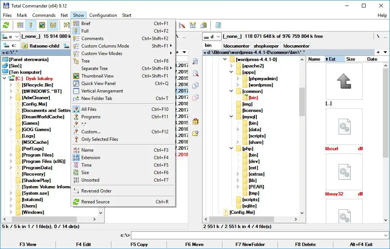Toggle Reversed Order in the Show menu

[x=123, y=191]
